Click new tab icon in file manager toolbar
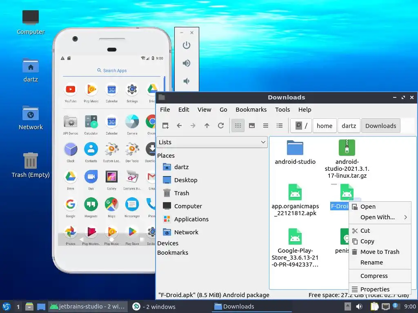The height and width of the screenshot is (313, 418). tap(165, 126)
